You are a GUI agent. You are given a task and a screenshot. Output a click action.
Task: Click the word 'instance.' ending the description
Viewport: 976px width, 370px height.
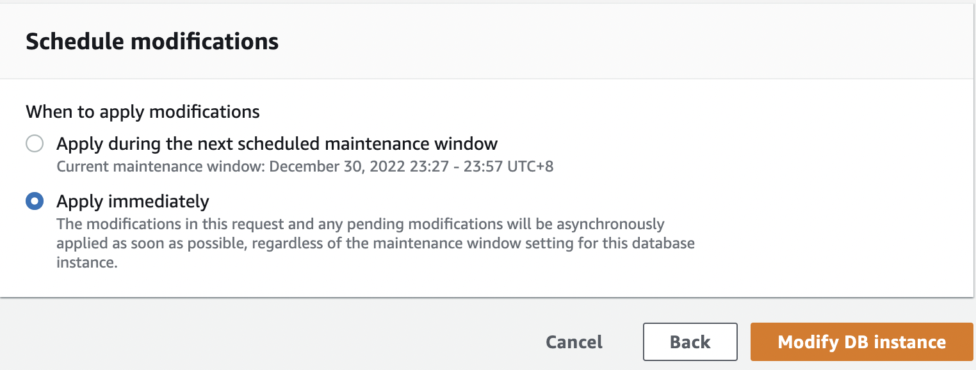(87, 263)
